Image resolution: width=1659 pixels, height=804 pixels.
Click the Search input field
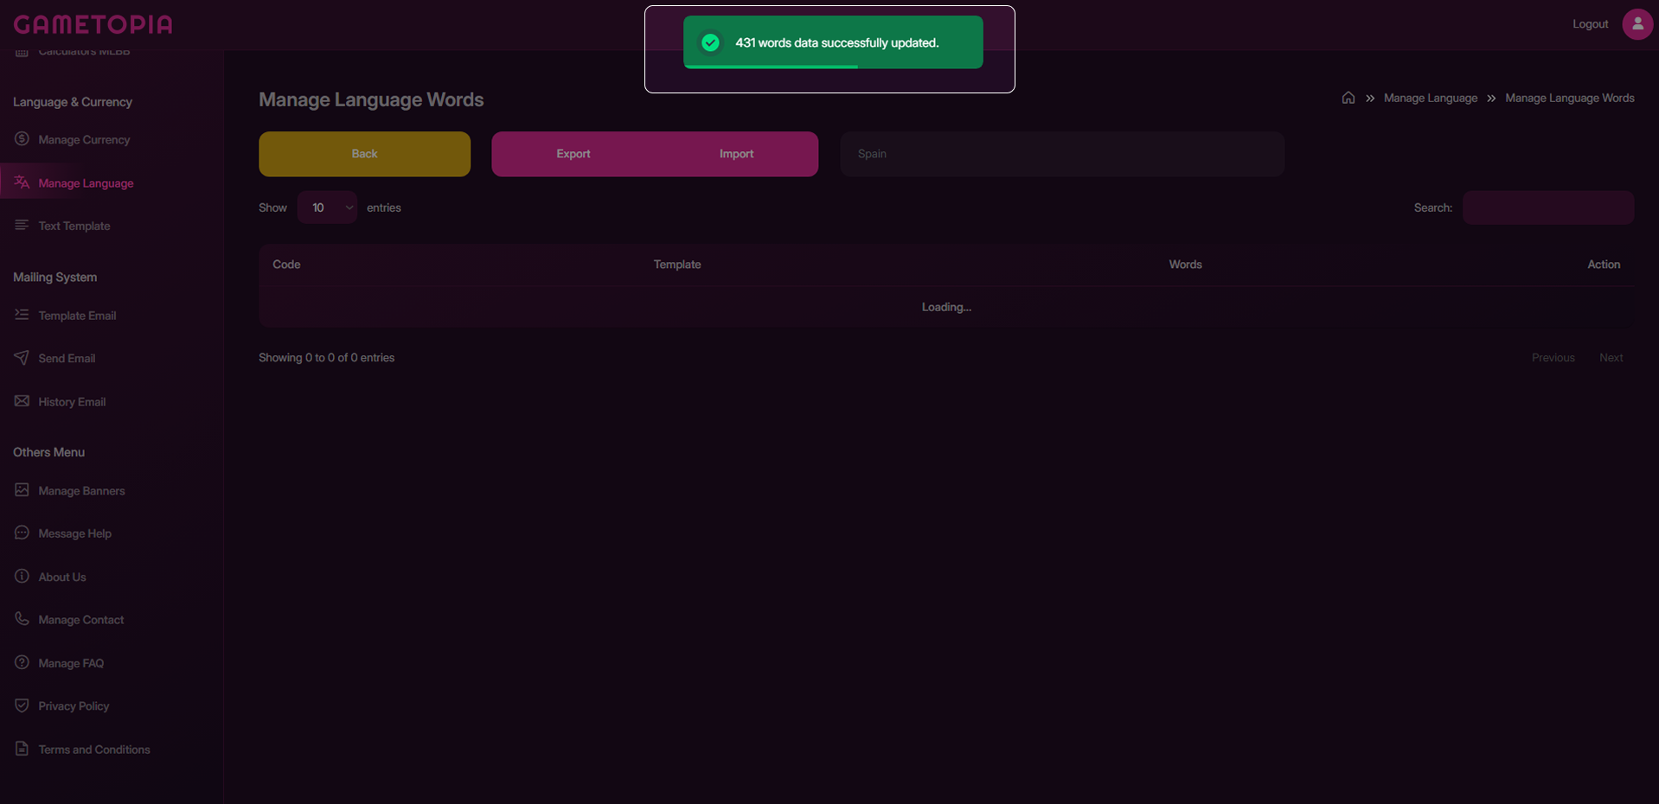[1547, 207]
